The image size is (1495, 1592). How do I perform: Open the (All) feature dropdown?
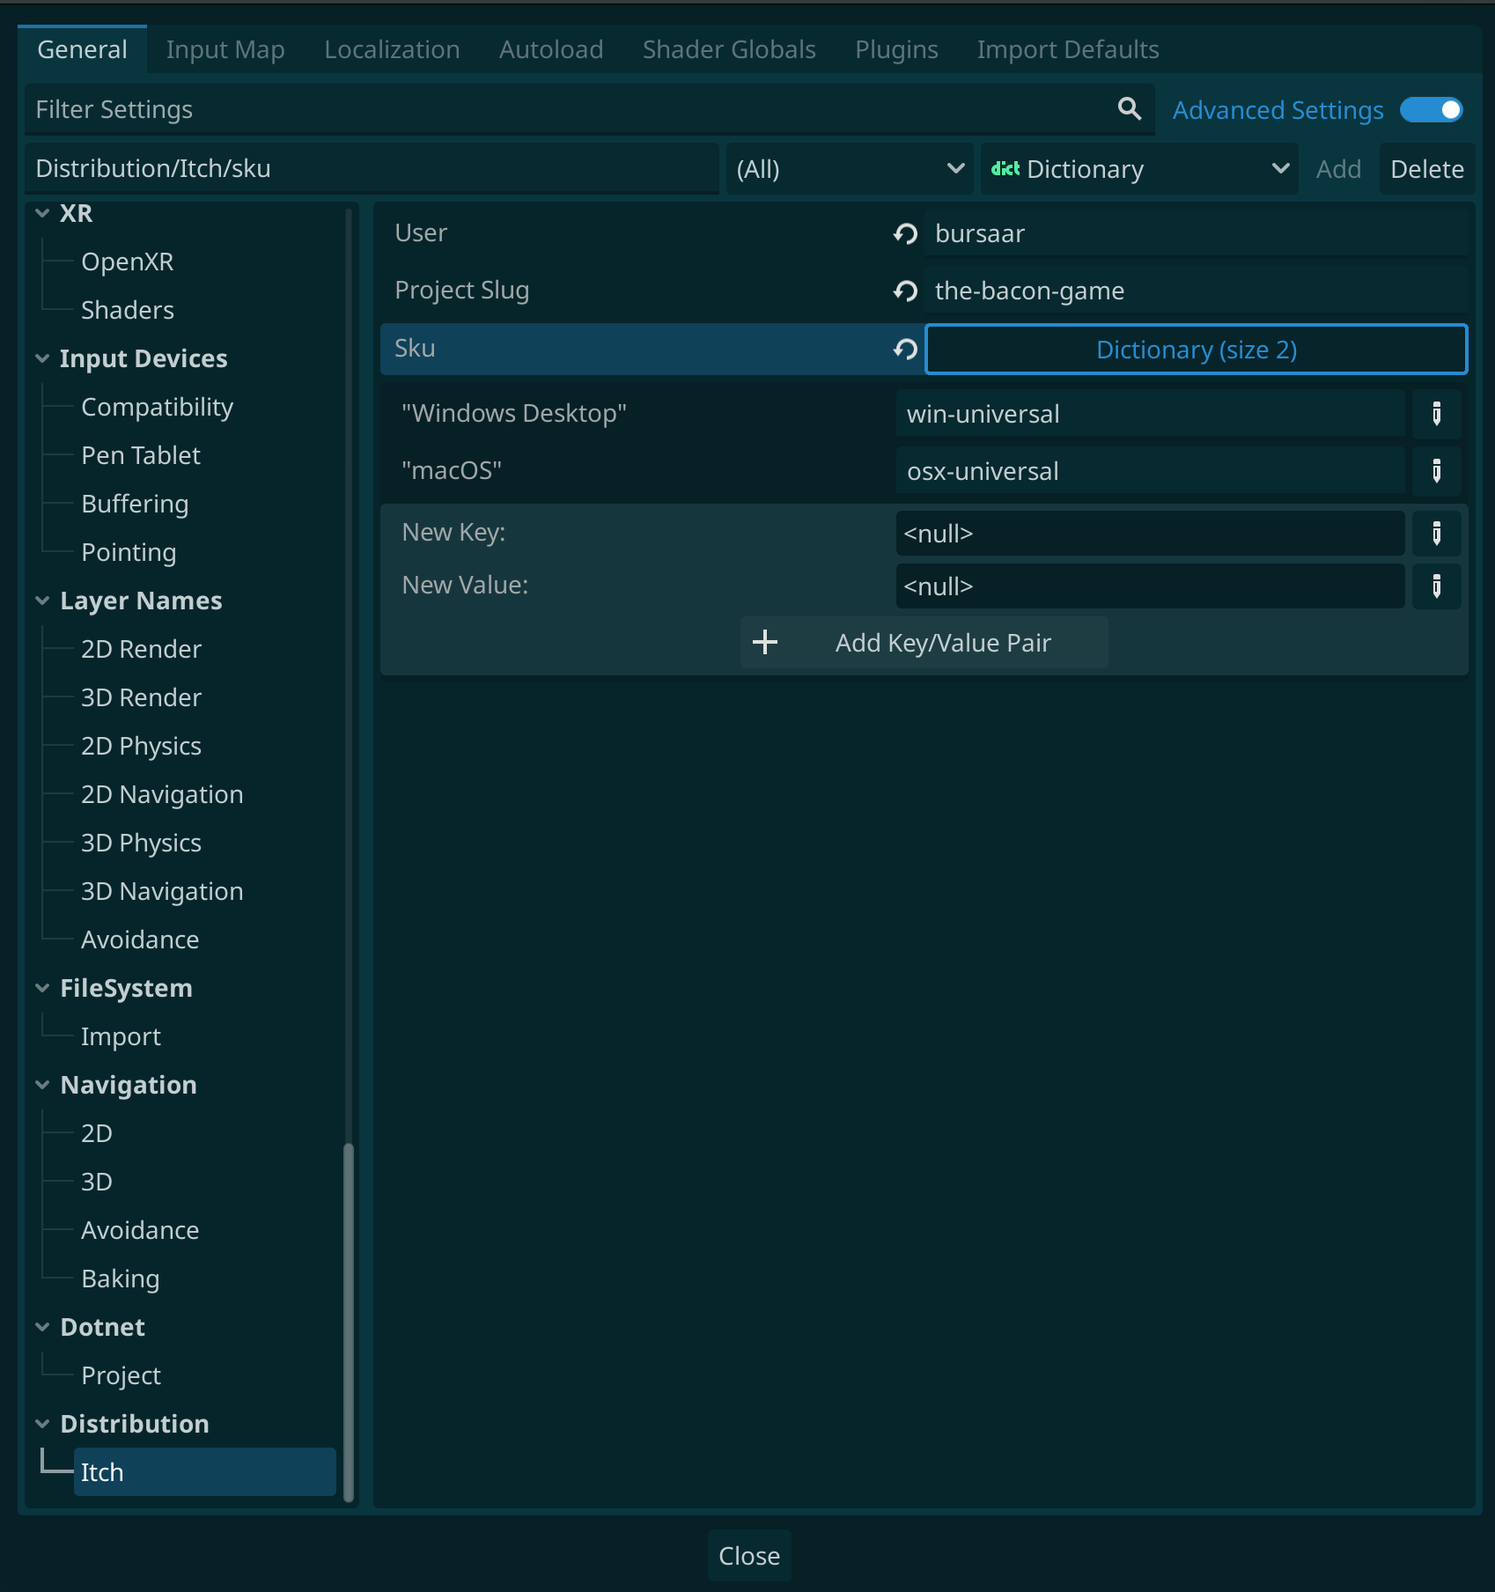point(849,169)
